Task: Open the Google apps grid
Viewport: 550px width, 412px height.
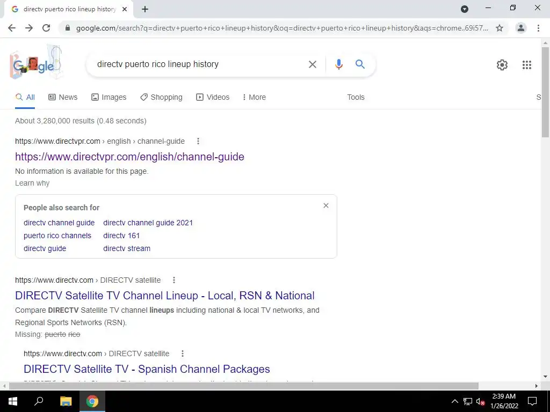Action: pyautogui.click(x=526, y=65)
